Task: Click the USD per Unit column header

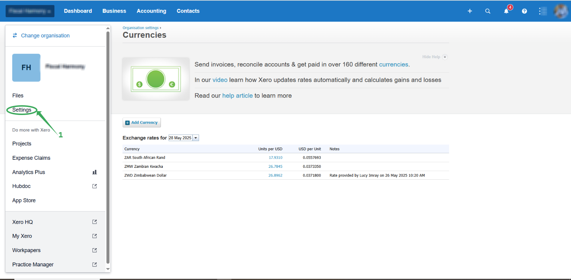Action: [x=310, y=149]
